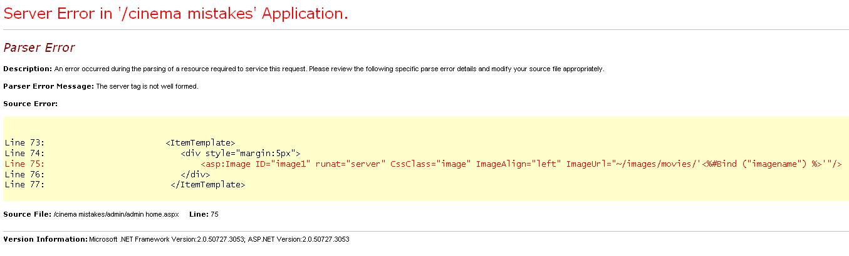This screenshot has height=256, width=849.
Task: Click the 'admin home.aspx' source file path
Action: point(116,214)
